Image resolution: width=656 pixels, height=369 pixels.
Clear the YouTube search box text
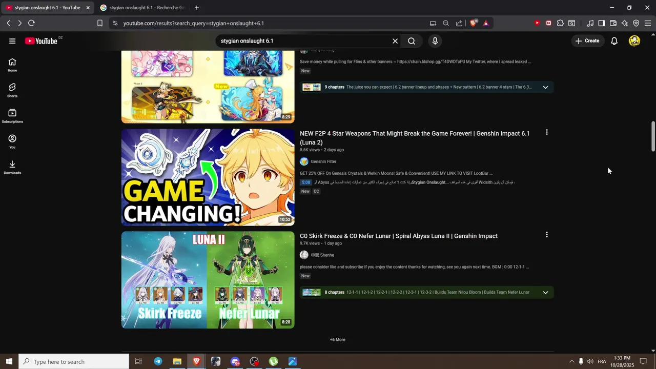point(395,41)
